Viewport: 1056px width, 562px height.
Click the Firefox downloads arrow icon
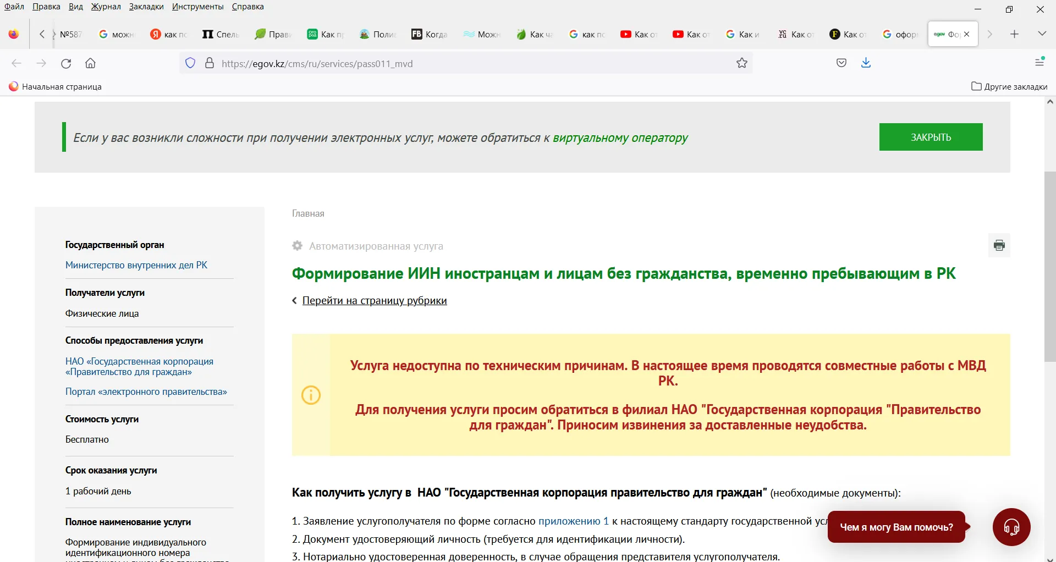[x=866, y=63]
